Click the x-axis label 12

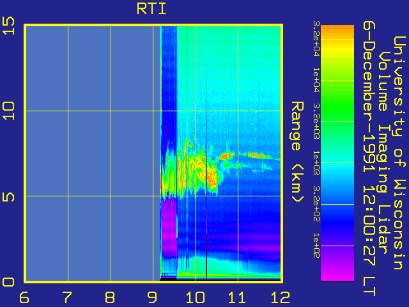(x=281, y=297)
